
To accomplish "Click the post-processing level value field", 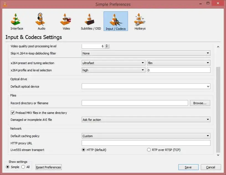I will [x=93, y=46].
